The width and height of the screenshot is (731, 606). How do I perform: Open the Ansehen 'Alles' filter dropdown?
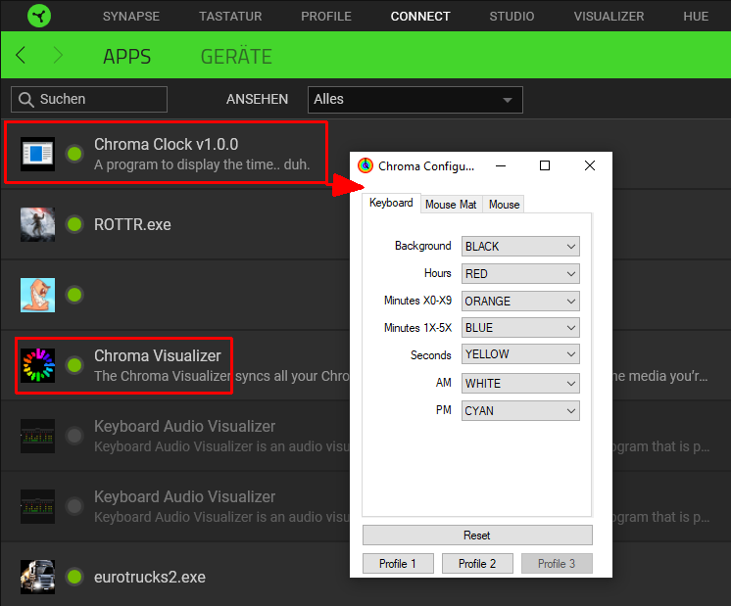pos(414,99)
